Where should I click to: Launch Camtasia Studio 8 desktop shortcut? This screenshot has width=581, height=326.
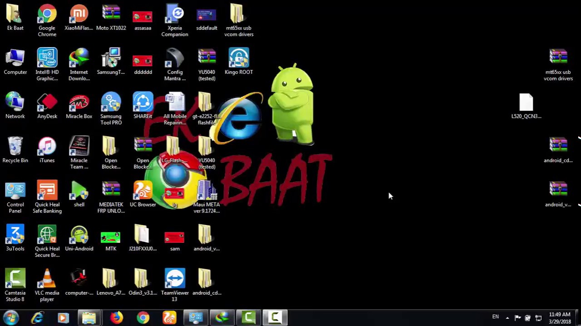pos(15,285)
